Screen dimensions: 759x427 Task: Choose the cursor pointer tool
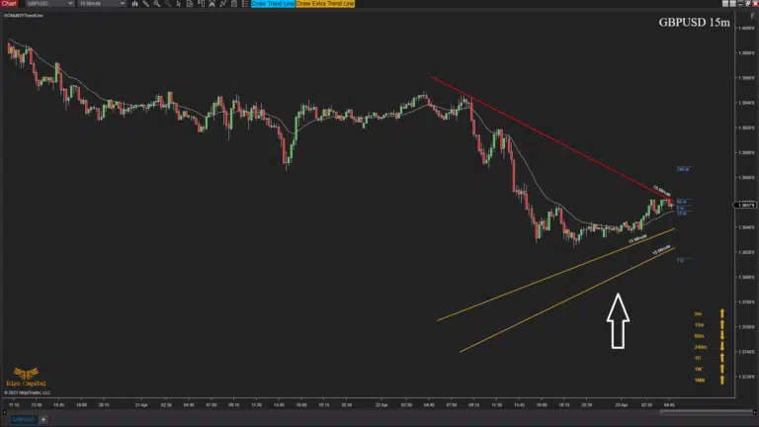(179, 3)
